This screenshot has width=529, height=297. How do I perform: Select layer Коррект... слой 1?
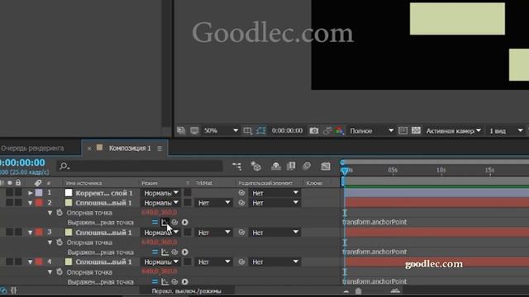coord(104,193)
